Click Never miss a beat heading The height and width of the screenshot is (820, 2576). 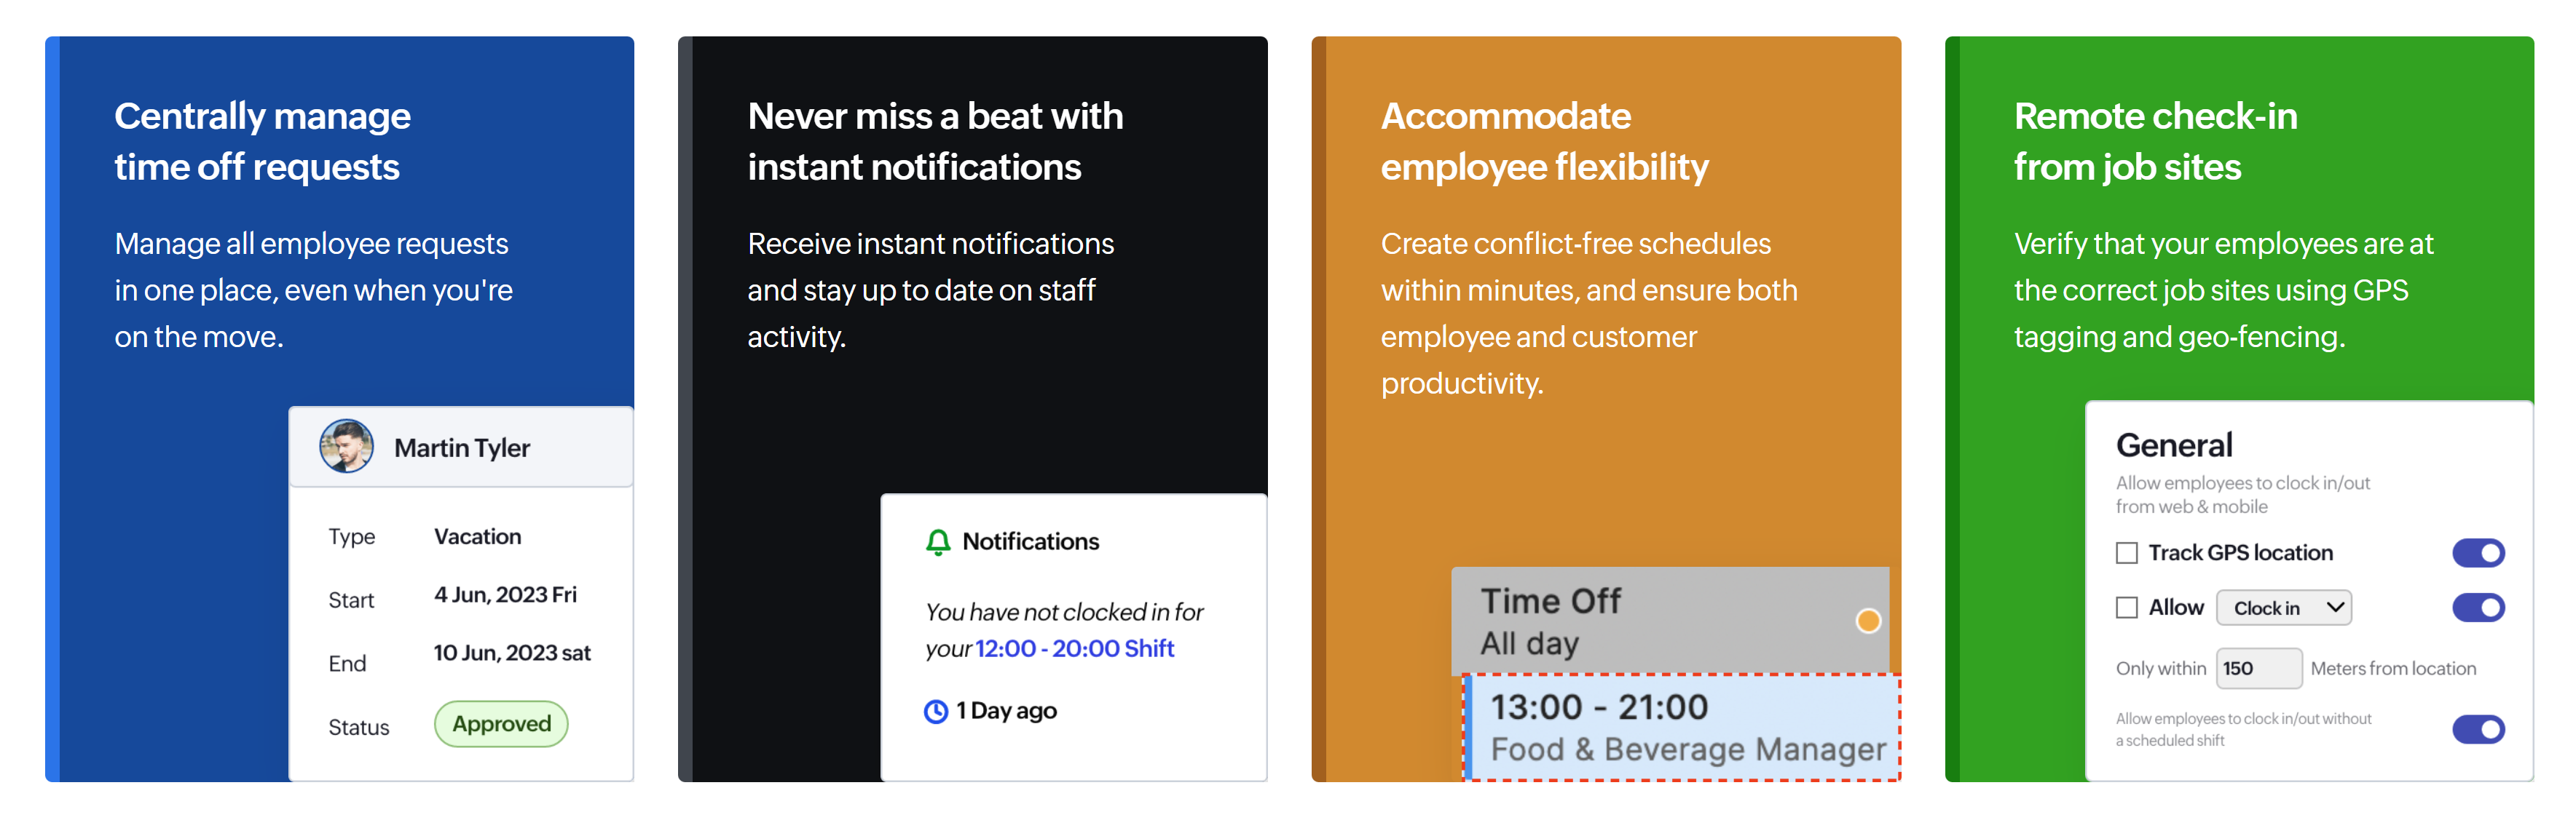934,141
